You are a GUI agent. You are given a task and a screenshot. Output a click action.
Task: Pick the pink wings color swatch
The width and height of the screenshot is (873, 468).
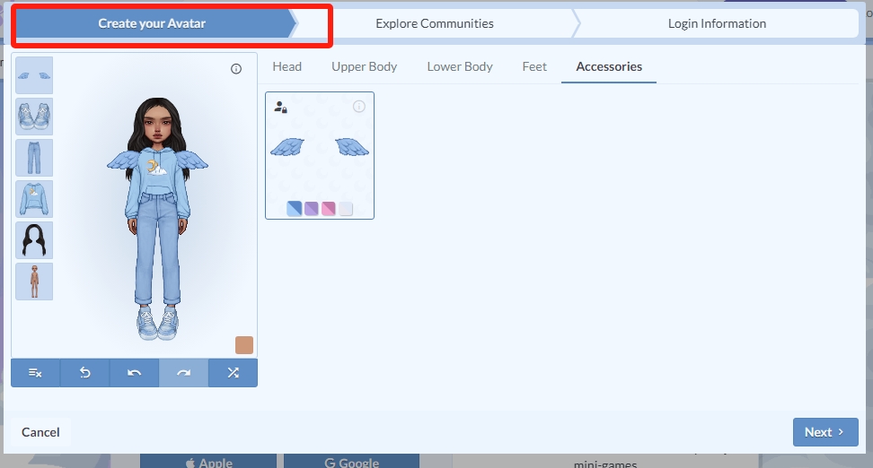(x=329, y=209)
